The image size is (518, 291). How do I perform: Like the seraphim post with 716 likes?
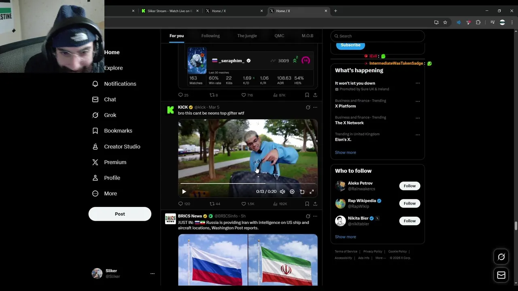click(x=244, y=95)
